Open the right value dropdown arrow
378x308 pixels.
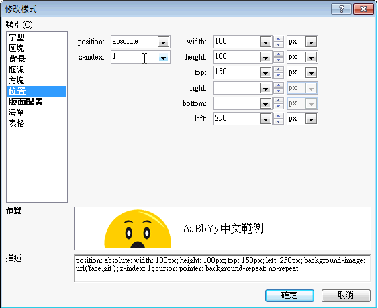tap(265, 88)
